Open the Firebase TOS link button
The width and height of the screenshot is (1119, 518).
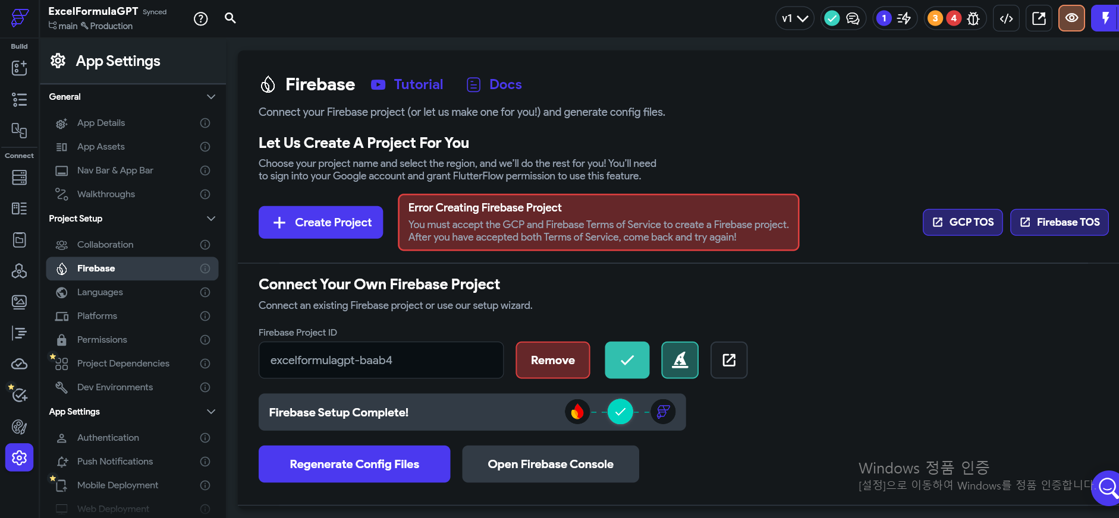coord(1060,222)
